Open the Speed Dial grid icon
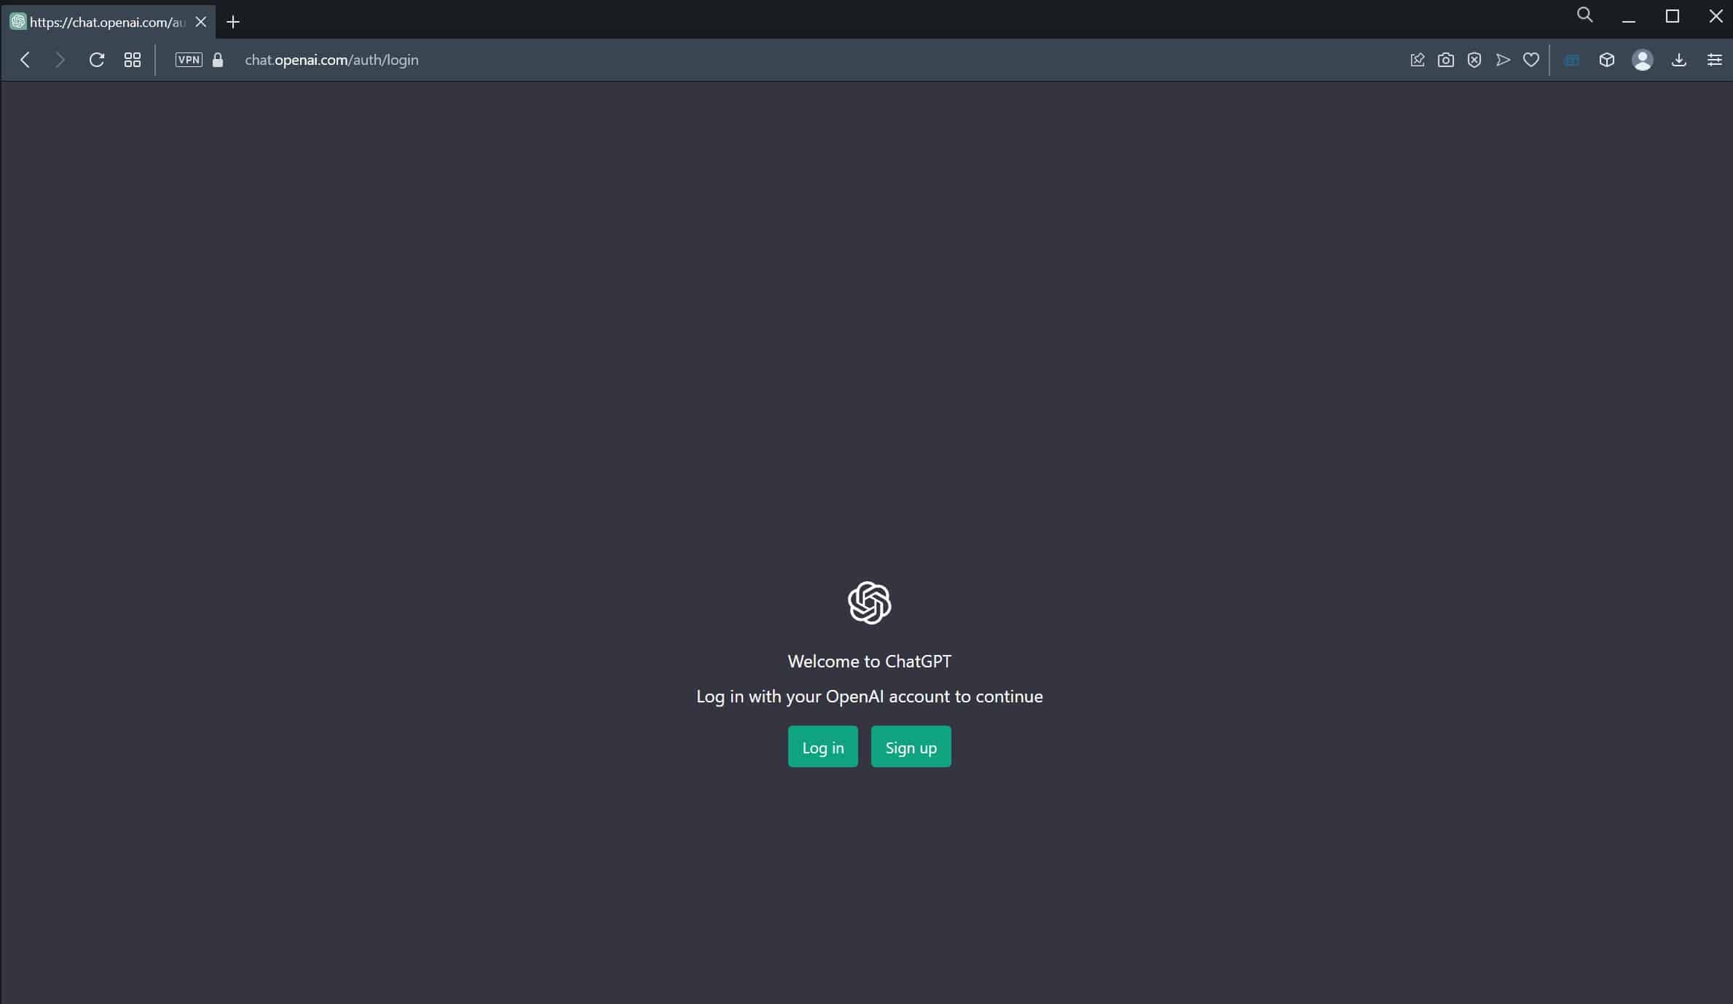 pos(132,60)
